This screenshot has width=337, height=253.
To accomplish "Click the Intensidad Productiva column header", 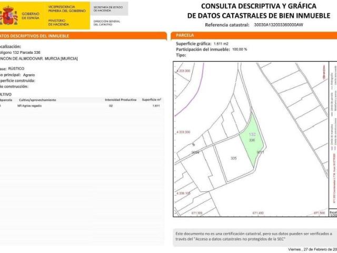I will point(121,100).
